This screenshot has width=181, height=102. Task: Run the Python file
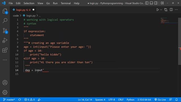point(158,10)
